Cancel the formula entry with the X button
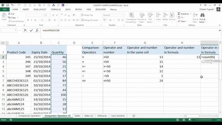222x125 pixels. (25, 30)
